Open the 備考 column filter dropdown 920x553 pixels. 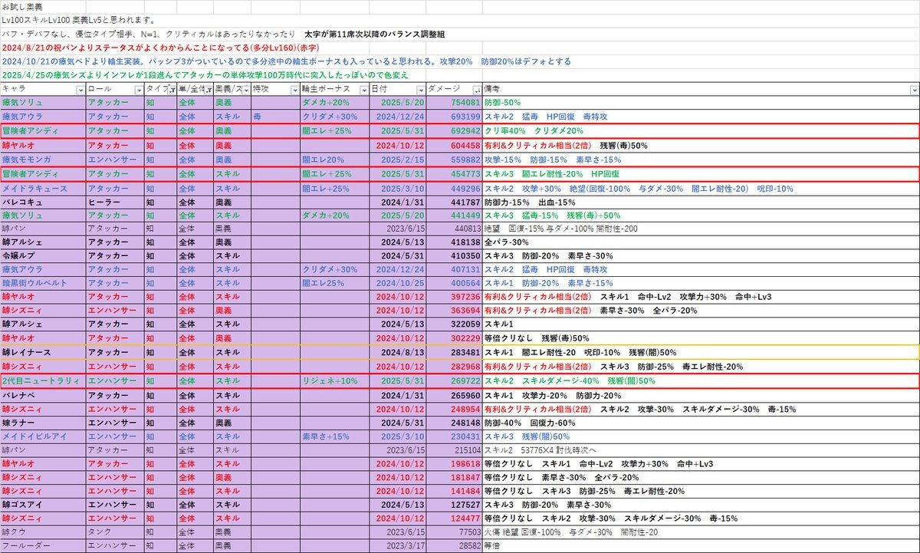[915, 89]
